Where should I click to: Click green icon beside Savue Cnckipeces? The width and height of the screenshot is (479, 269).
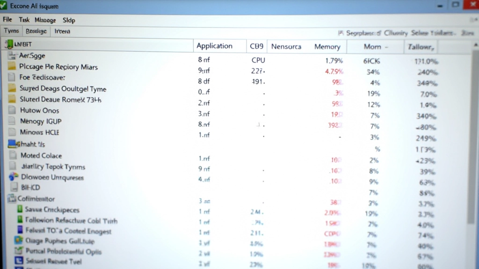pos(20,209)
